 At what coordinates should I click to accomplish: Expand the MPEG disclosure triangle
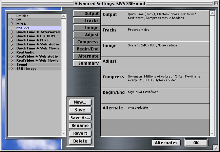[12, 24]
